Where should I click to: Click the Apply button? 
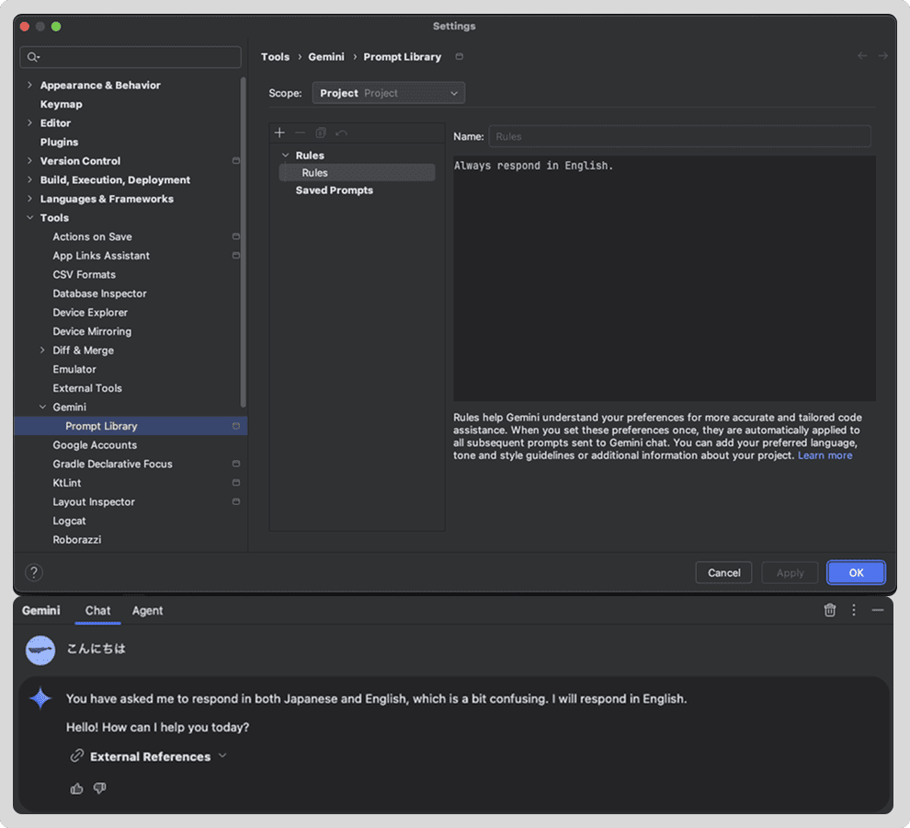790,573
